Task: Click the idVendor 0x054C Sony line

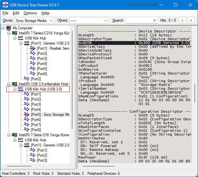Action: coord(134,62)
